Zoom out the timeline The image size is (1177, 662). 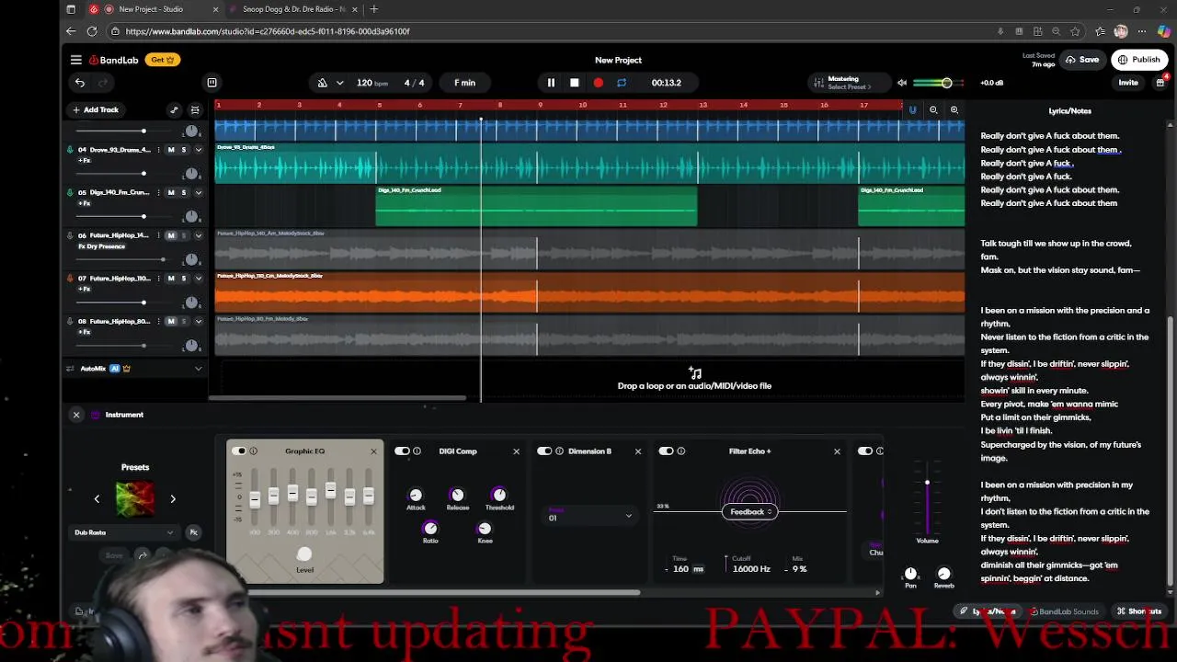[933, 110]
